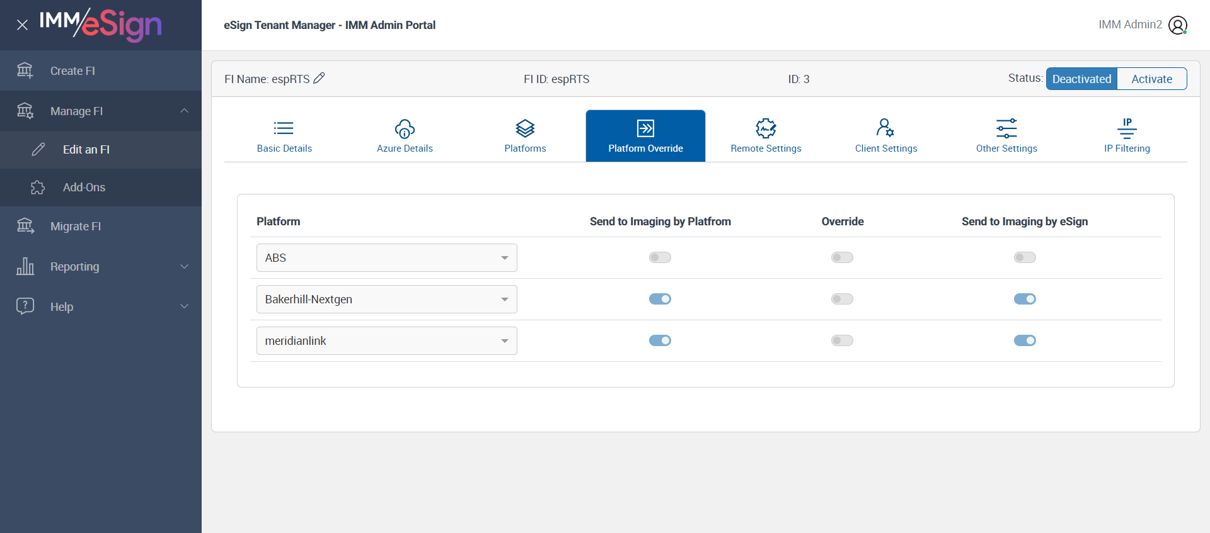Disable Send to Imaging by Platform for Bakerhill-Nextgen
Screen dimensions: 1210x533
(660, 299)
